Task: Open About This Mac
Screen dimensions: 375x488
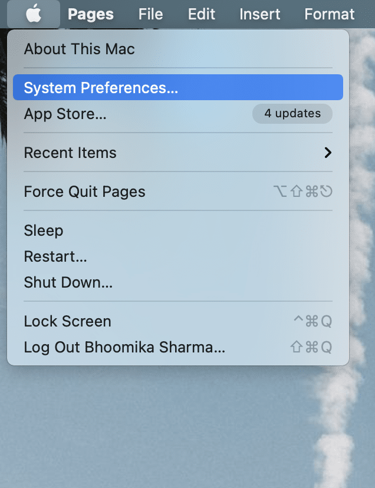Action: click(x=79, y=50)
